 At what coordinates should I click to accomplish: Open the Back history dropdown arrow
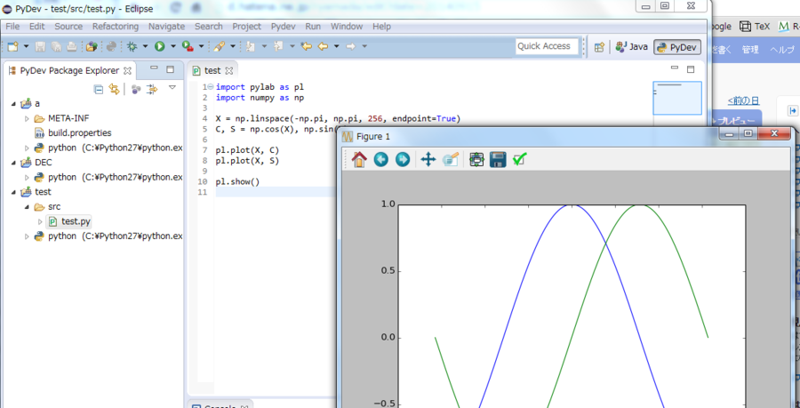pyautogui.click(x=336, y=46)
